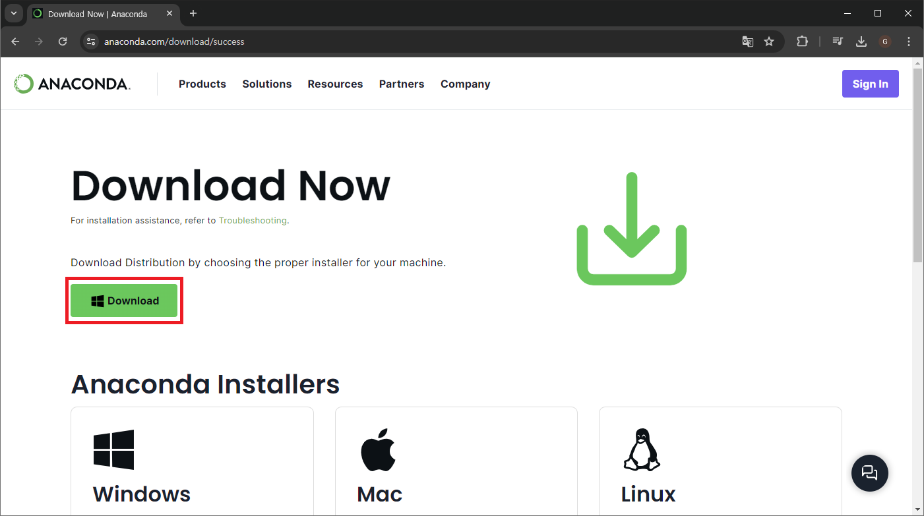Bookmark this page with star icon

tap(769, 42)
